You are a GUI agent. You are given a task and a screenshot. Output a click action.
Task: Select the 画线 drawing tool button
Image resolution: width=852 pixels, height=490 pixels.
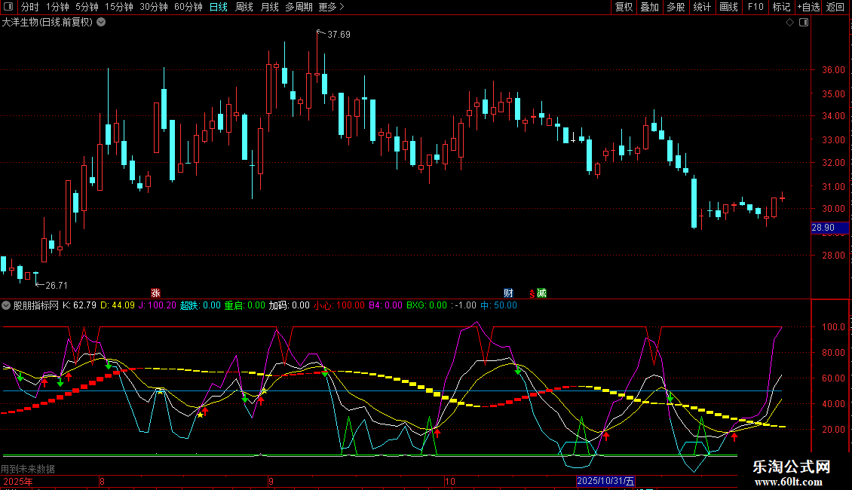pos(728,7)
